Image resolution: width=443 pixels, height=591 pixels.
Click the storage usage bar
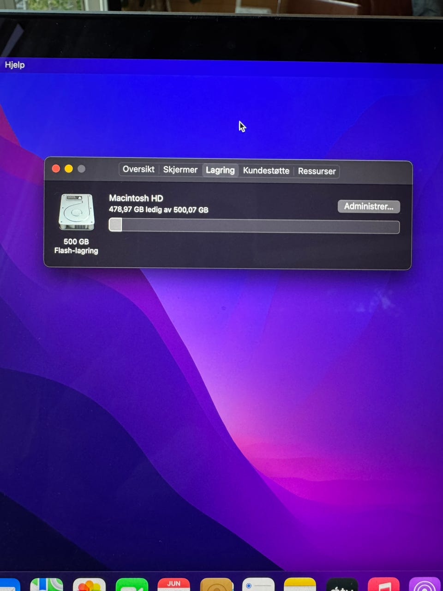(x=254, y=225)
